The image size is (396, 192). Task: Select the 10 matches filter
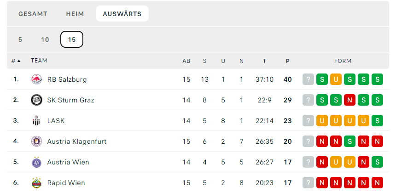point(45,40)
